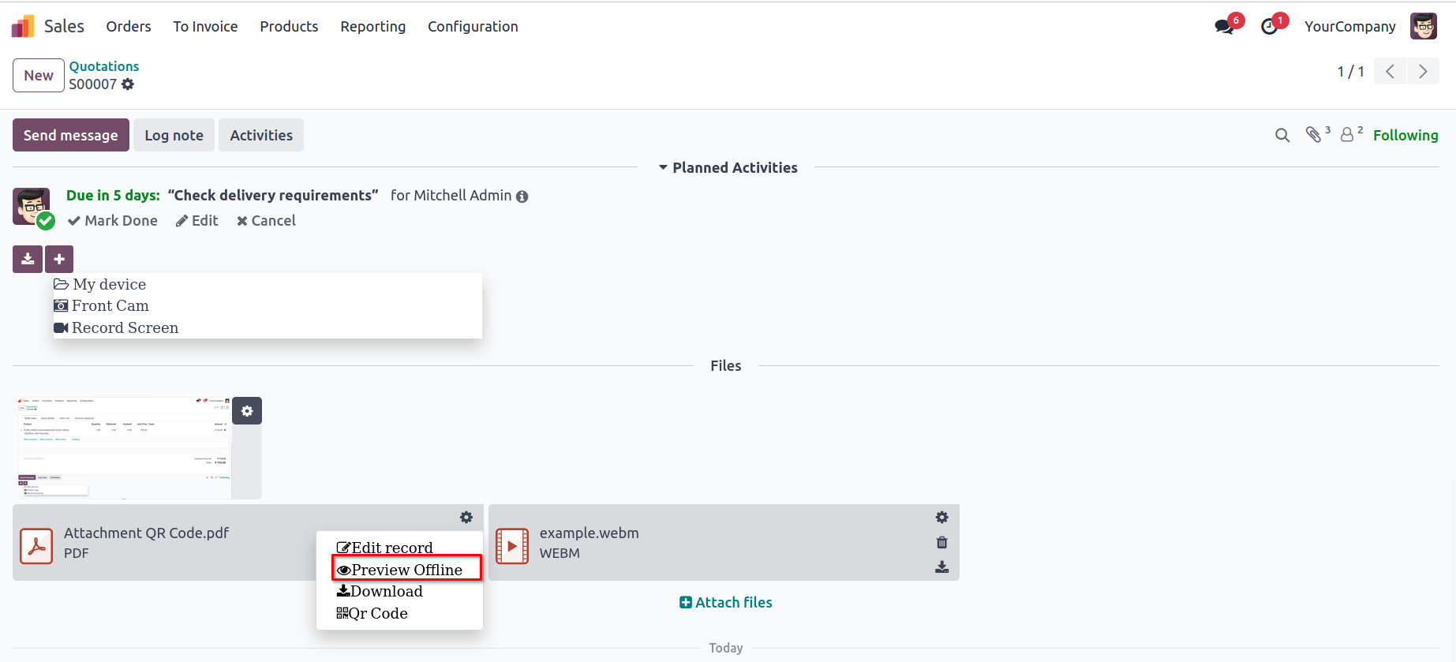Click the Attach files link
This screenshot has height=662, width=1456.
[x=726, y=603]
